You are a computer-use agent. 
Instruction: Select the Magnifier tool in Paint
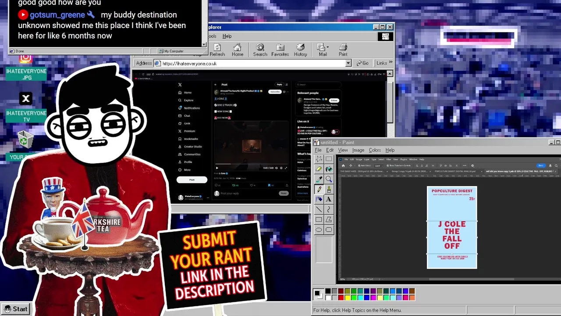[x=329, y=179]
